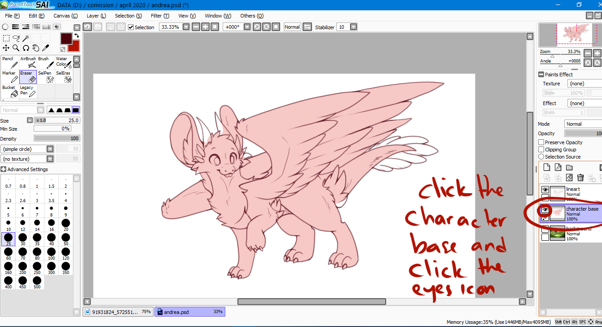Expand the Advanced Settings section
This screenshot has width=602, height=327.
point(4,169)
